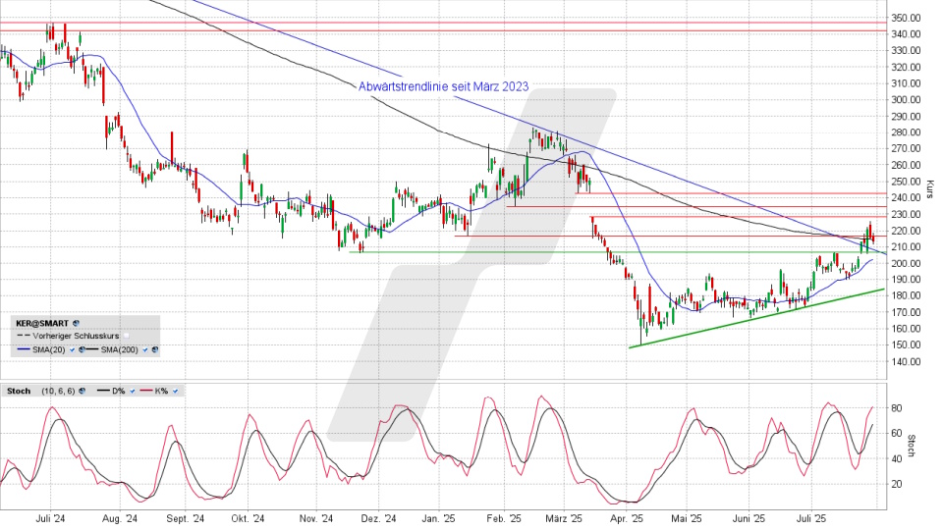Click the 'Aug. '24' date axis label

[x=120, y=518]
